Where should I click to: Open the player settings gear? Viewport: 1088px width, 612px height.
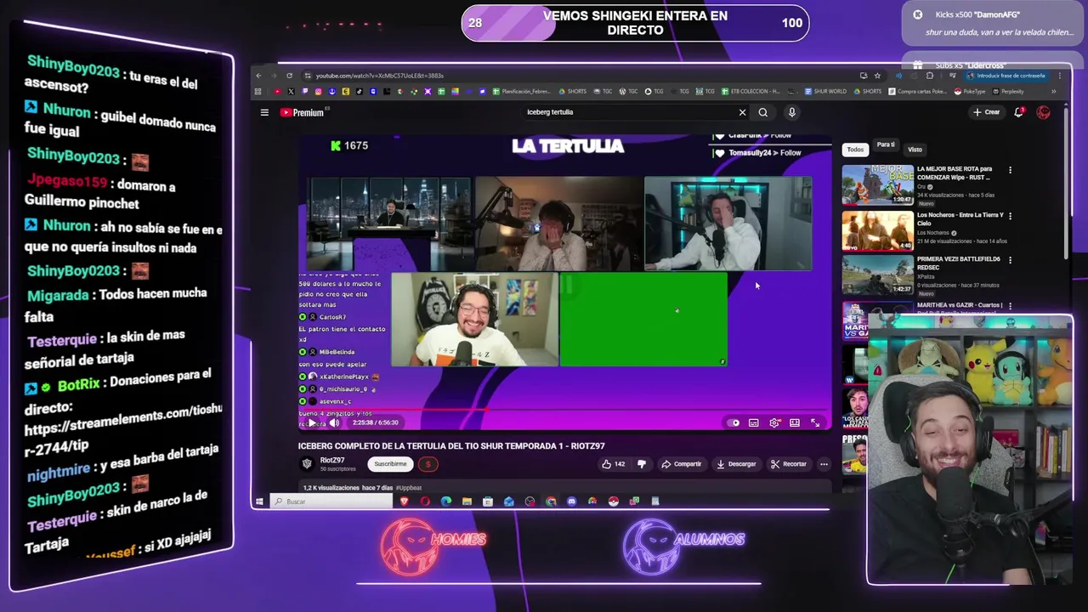774,422
